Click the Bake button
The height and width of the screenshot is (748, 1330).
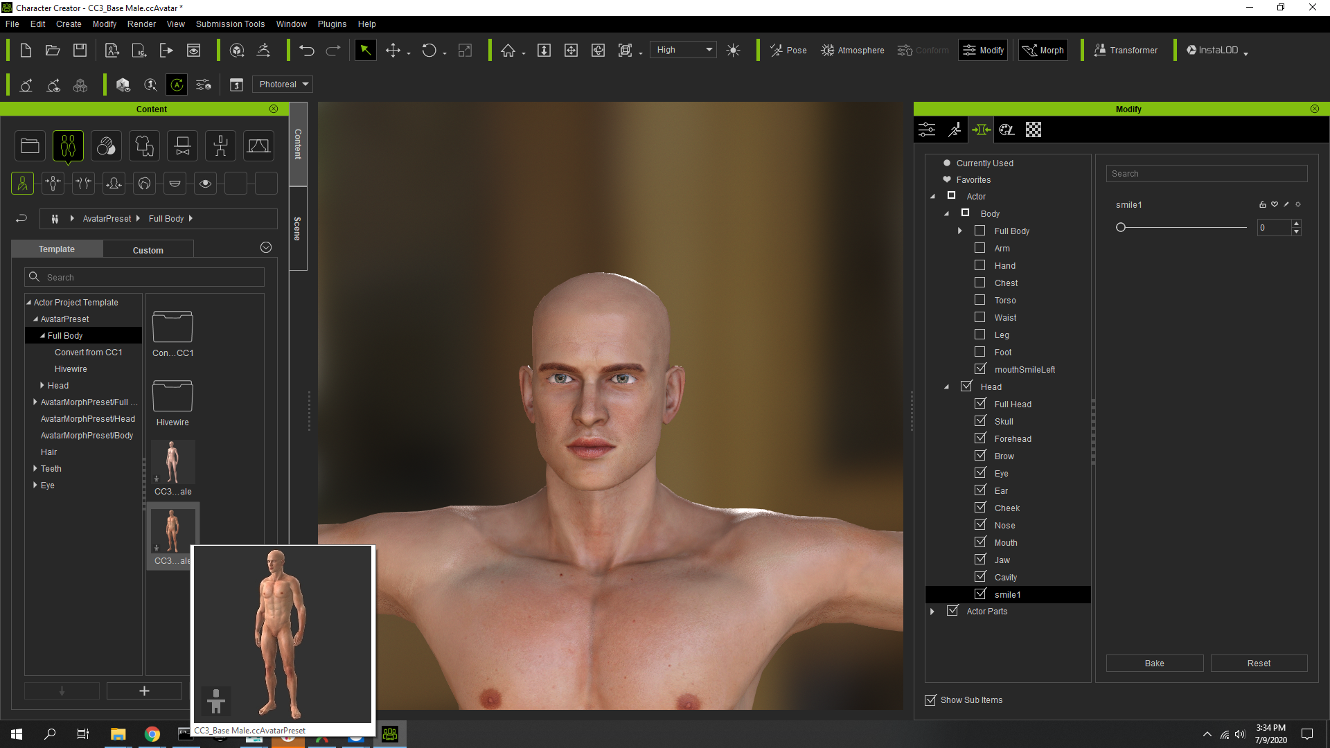1154,663
